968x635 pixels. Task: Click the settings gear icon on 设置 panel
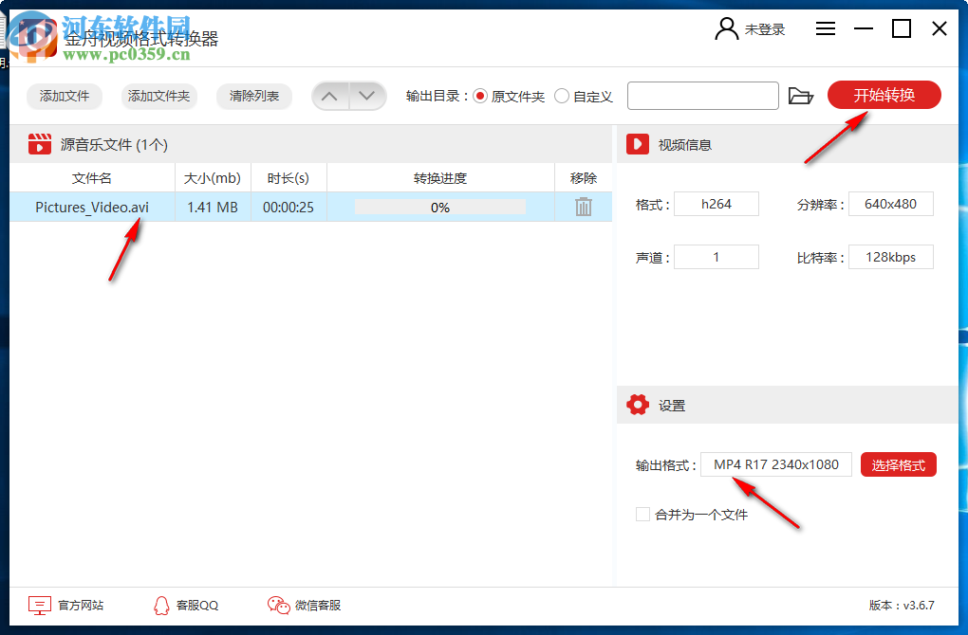point(639,404)
